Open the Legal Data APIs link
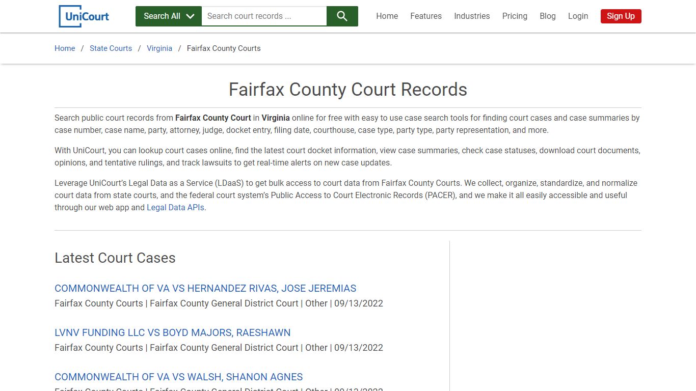This screenshot has width=696, height=391. 175,208
